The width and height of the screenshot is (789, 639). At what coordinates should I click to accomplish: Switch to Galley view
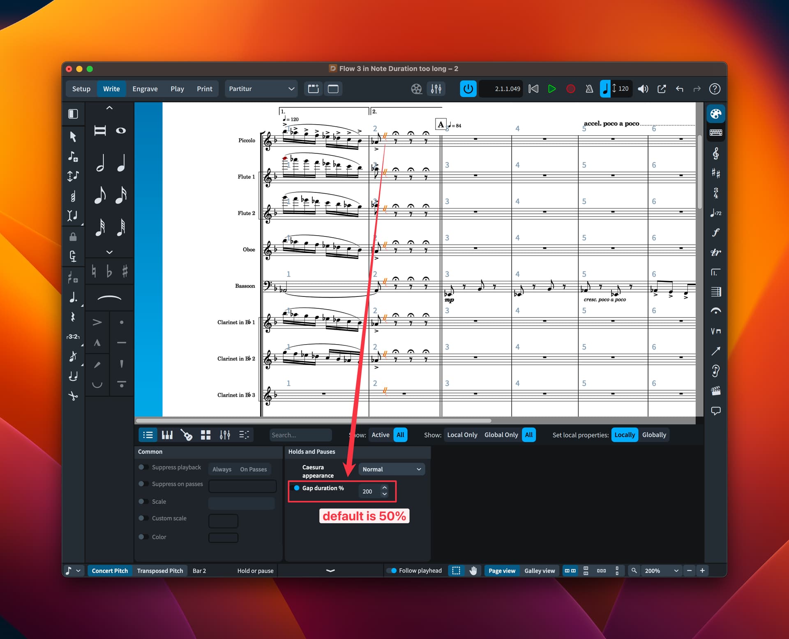tap(540, 571)
